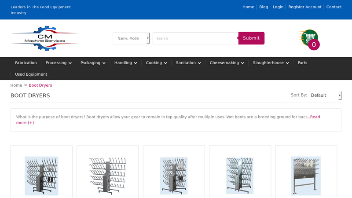The width and height of the screenshot is (352, 198).
Task: Click the CM Machine Services logo
Action: [x=44, y=38]
